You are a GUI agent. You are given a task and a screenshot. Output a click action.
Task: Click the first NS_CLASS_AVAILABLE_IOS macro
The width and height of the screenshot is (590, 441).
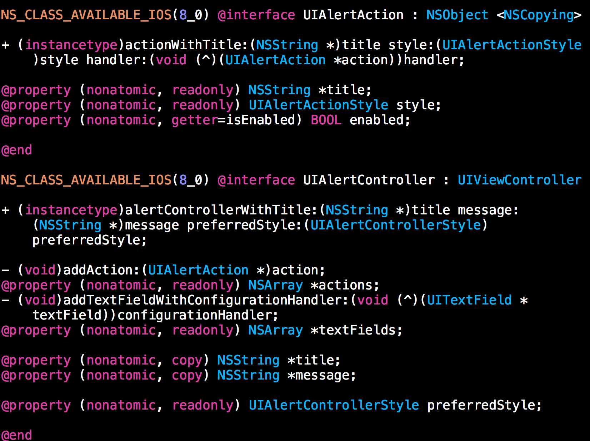click(86, 15)
